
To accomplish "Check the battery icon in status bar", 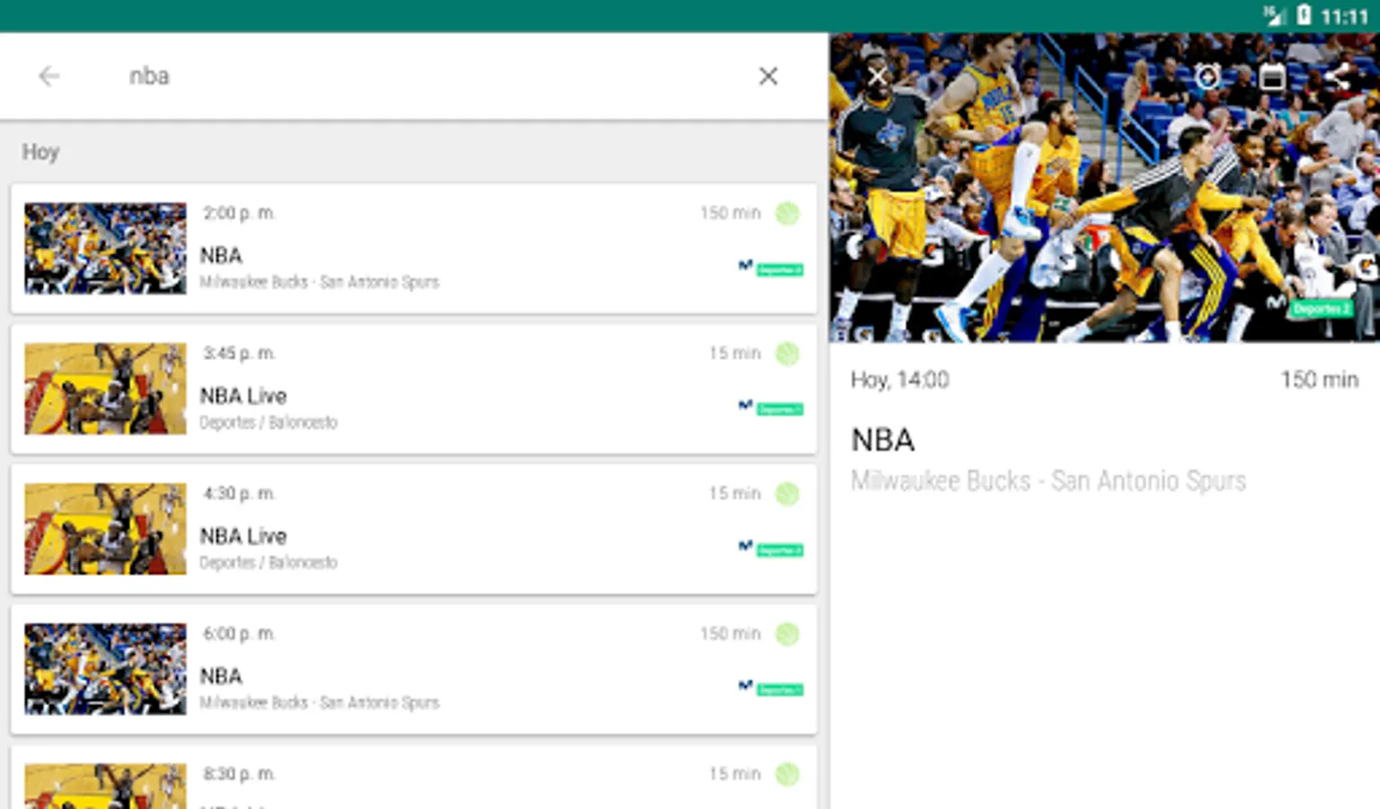I will click(1304, 15).
